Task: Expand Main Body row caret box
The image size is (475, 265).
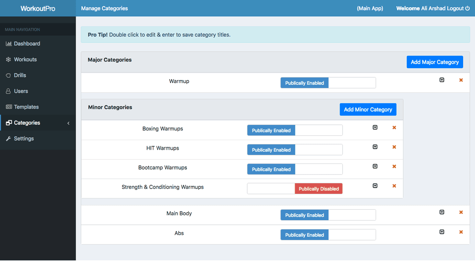Action: [442, 212]
